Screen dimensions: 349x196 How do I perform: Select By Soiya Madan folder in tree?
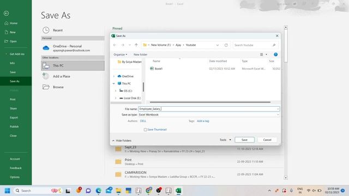click(130, 62)
